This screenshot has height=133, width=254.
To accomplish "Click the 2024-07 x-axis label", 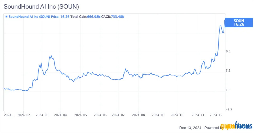I will [118, 115].
